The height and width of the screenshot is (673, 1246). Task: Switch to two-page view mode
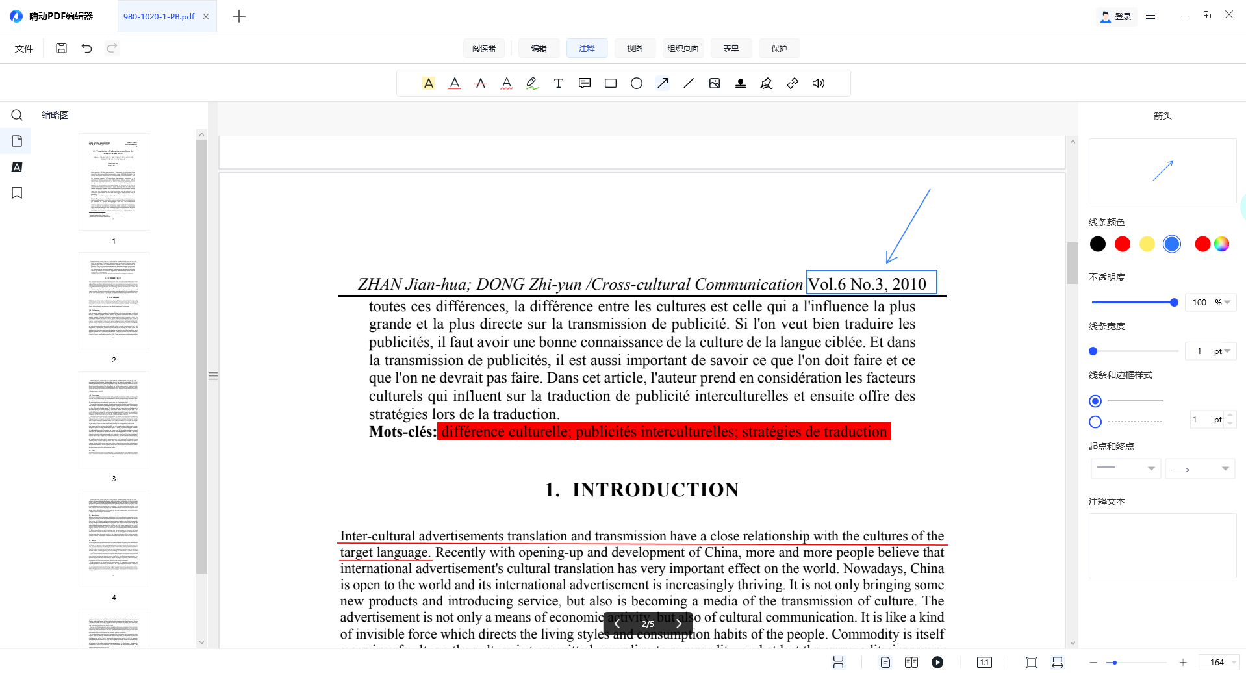pyautogui.click(x=911, y=662)
